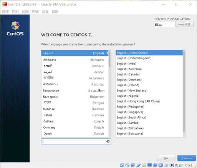Select Cymraeg in the language list

pos(75,128)
